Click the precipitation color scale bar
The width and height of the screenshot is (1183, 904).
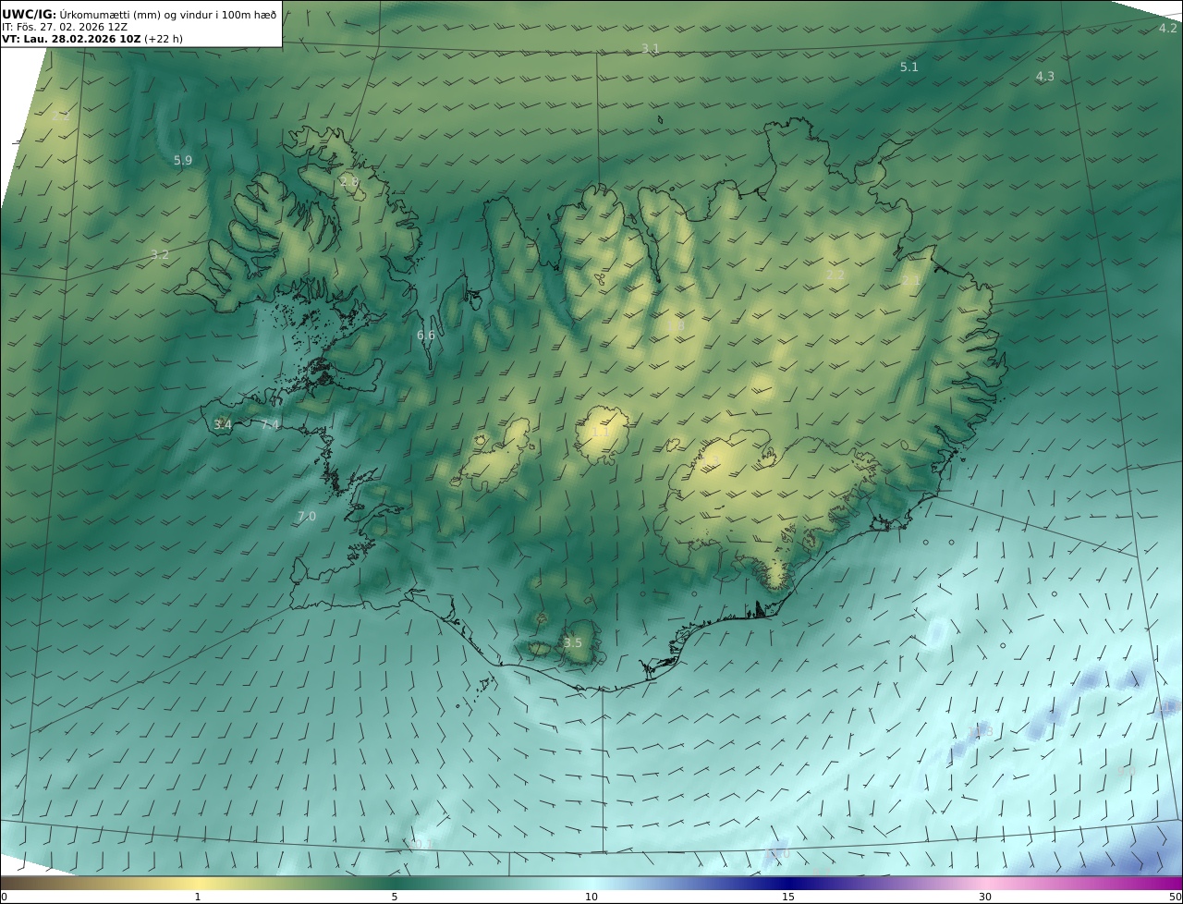[x=591, y=883]
